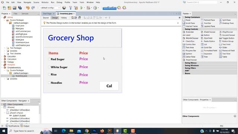Viewport: 238px width, 134px height.
Task: Select Login.java in the Projects tree
Action: (x=20, y=26)
